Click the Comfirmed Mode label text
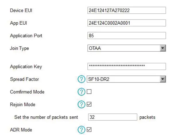The width and height of the screenshot is (177, 135). click(x=27, y=92)
